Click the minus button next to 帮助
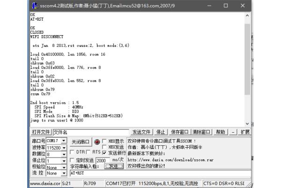 point(233,132)
